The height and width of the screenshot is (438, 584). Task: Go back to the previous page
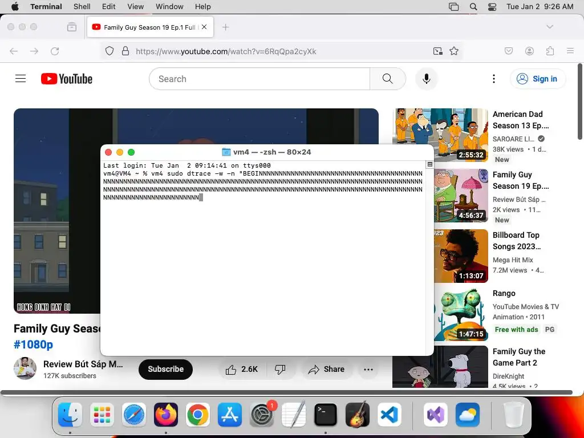point(14,51)
